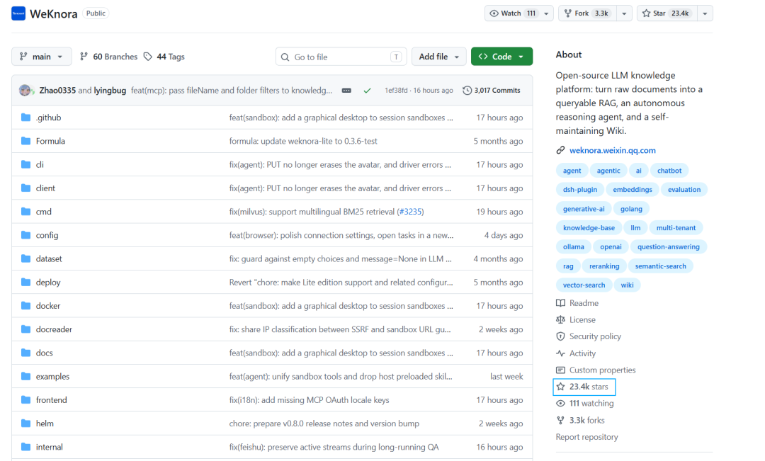This screenshot has height=461, width=765.
Task: Click the Go to file search field
Action: coord(341,57)
